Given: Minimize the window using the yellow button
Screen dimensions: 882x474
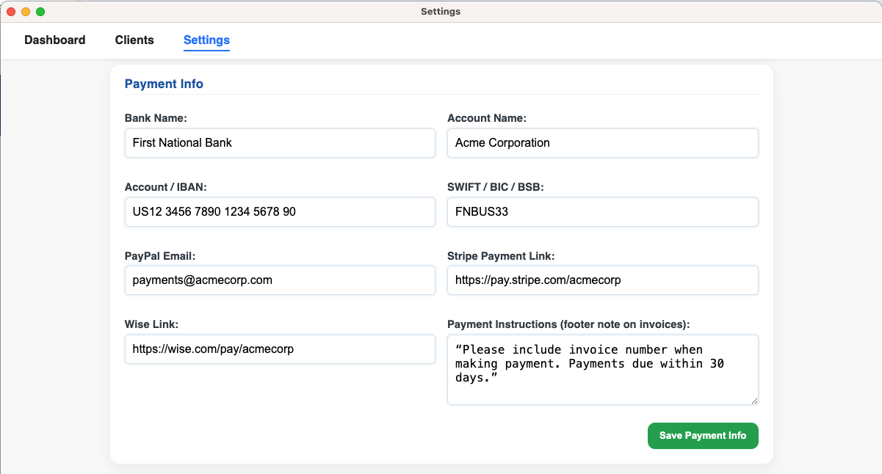Looking at the screenshot, I should pyautogui.click(x=26, y=12).
